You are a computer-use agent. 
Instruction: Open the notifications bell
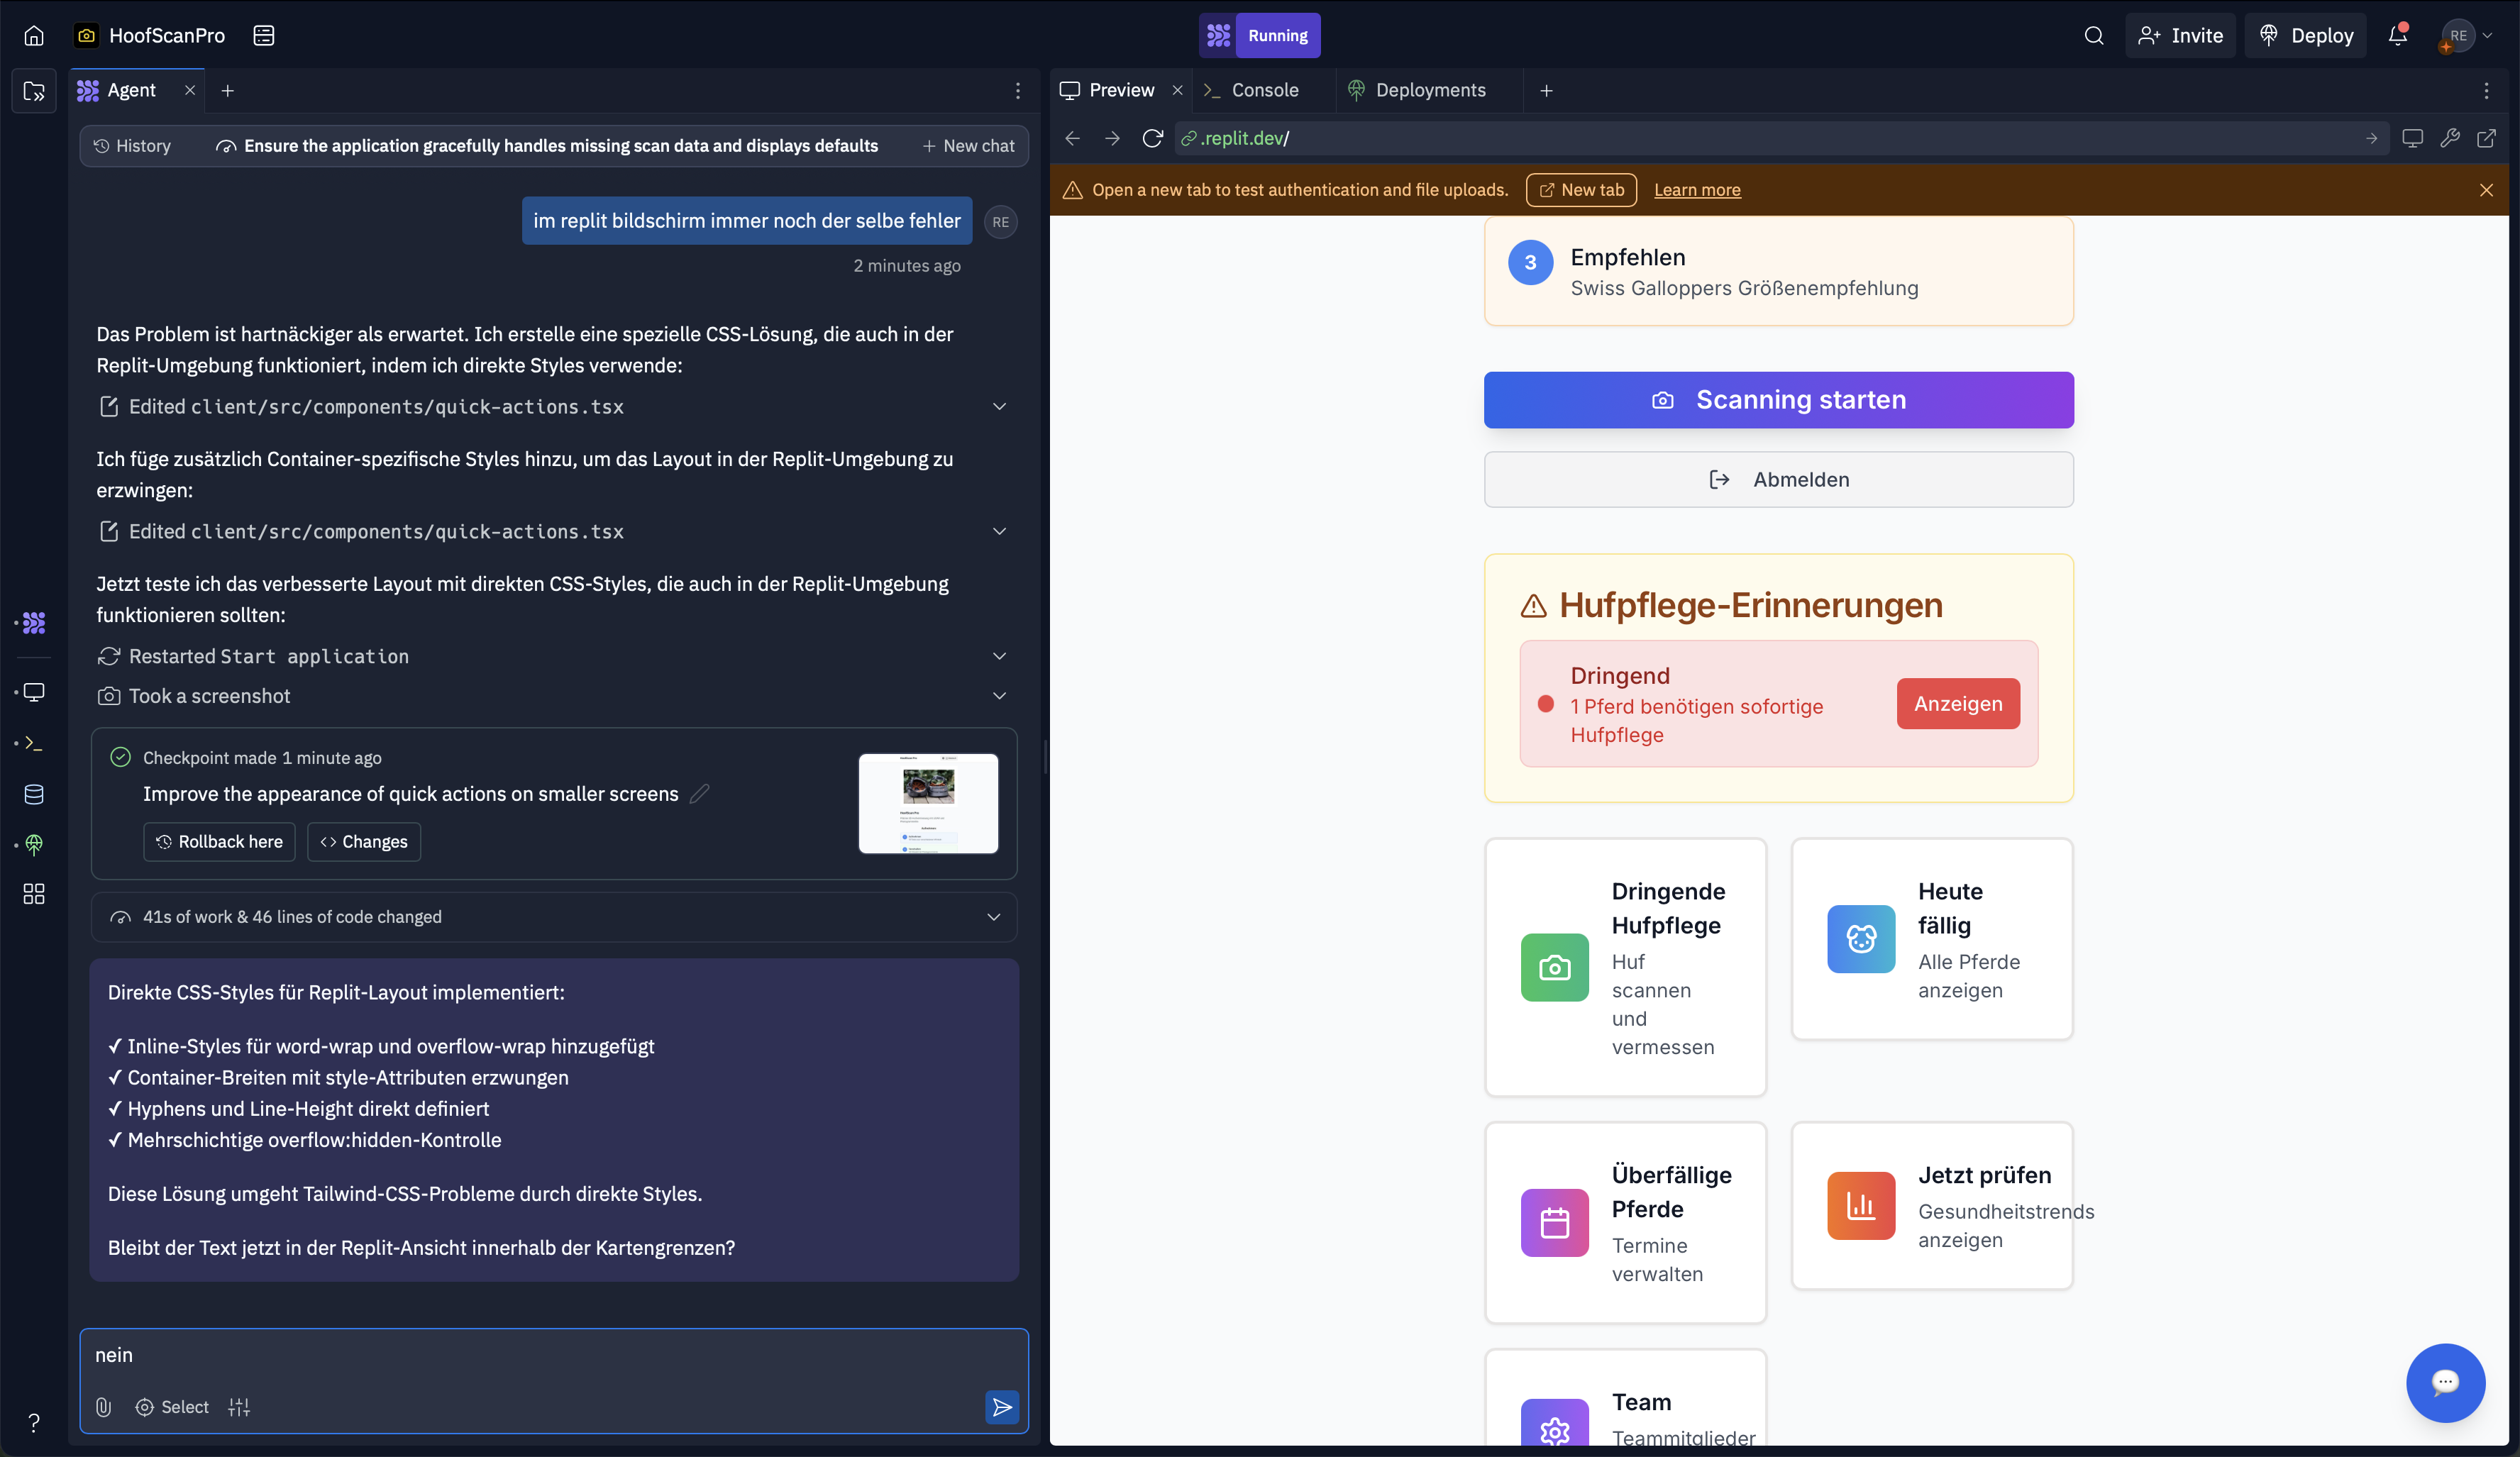coord(2397,36)
